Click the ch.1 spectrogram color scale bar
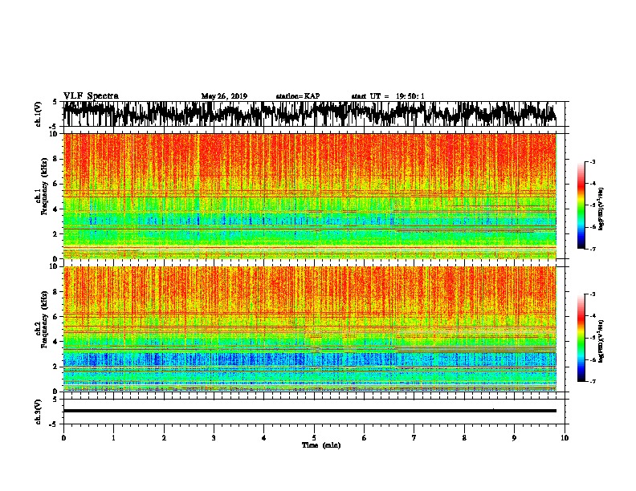Viewport: 636px width, 491px height. [581, 205]
